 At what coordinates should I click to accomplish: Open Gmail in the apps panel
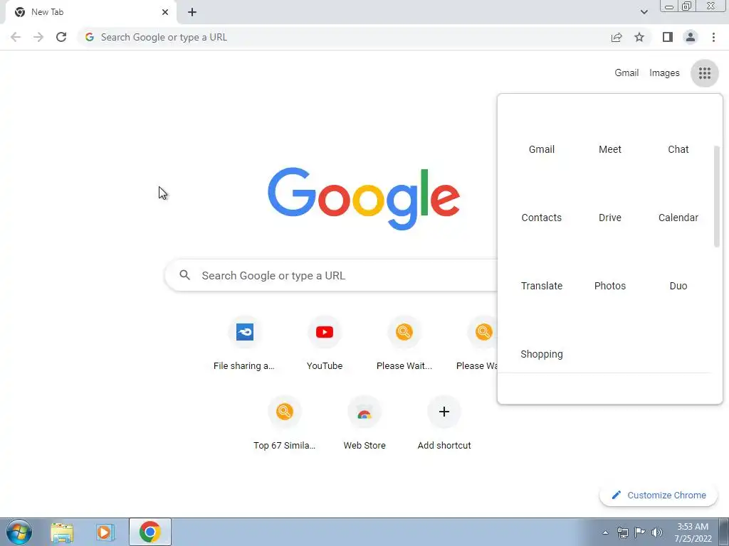click(542, 149)
